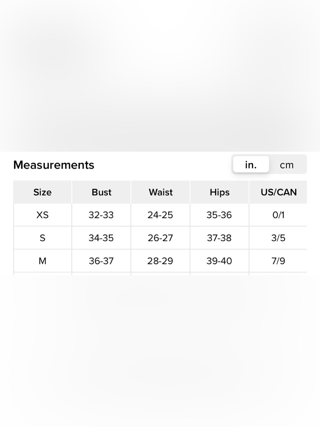Click the Waist column header
The image size is (320, 427).
[161, 192]
